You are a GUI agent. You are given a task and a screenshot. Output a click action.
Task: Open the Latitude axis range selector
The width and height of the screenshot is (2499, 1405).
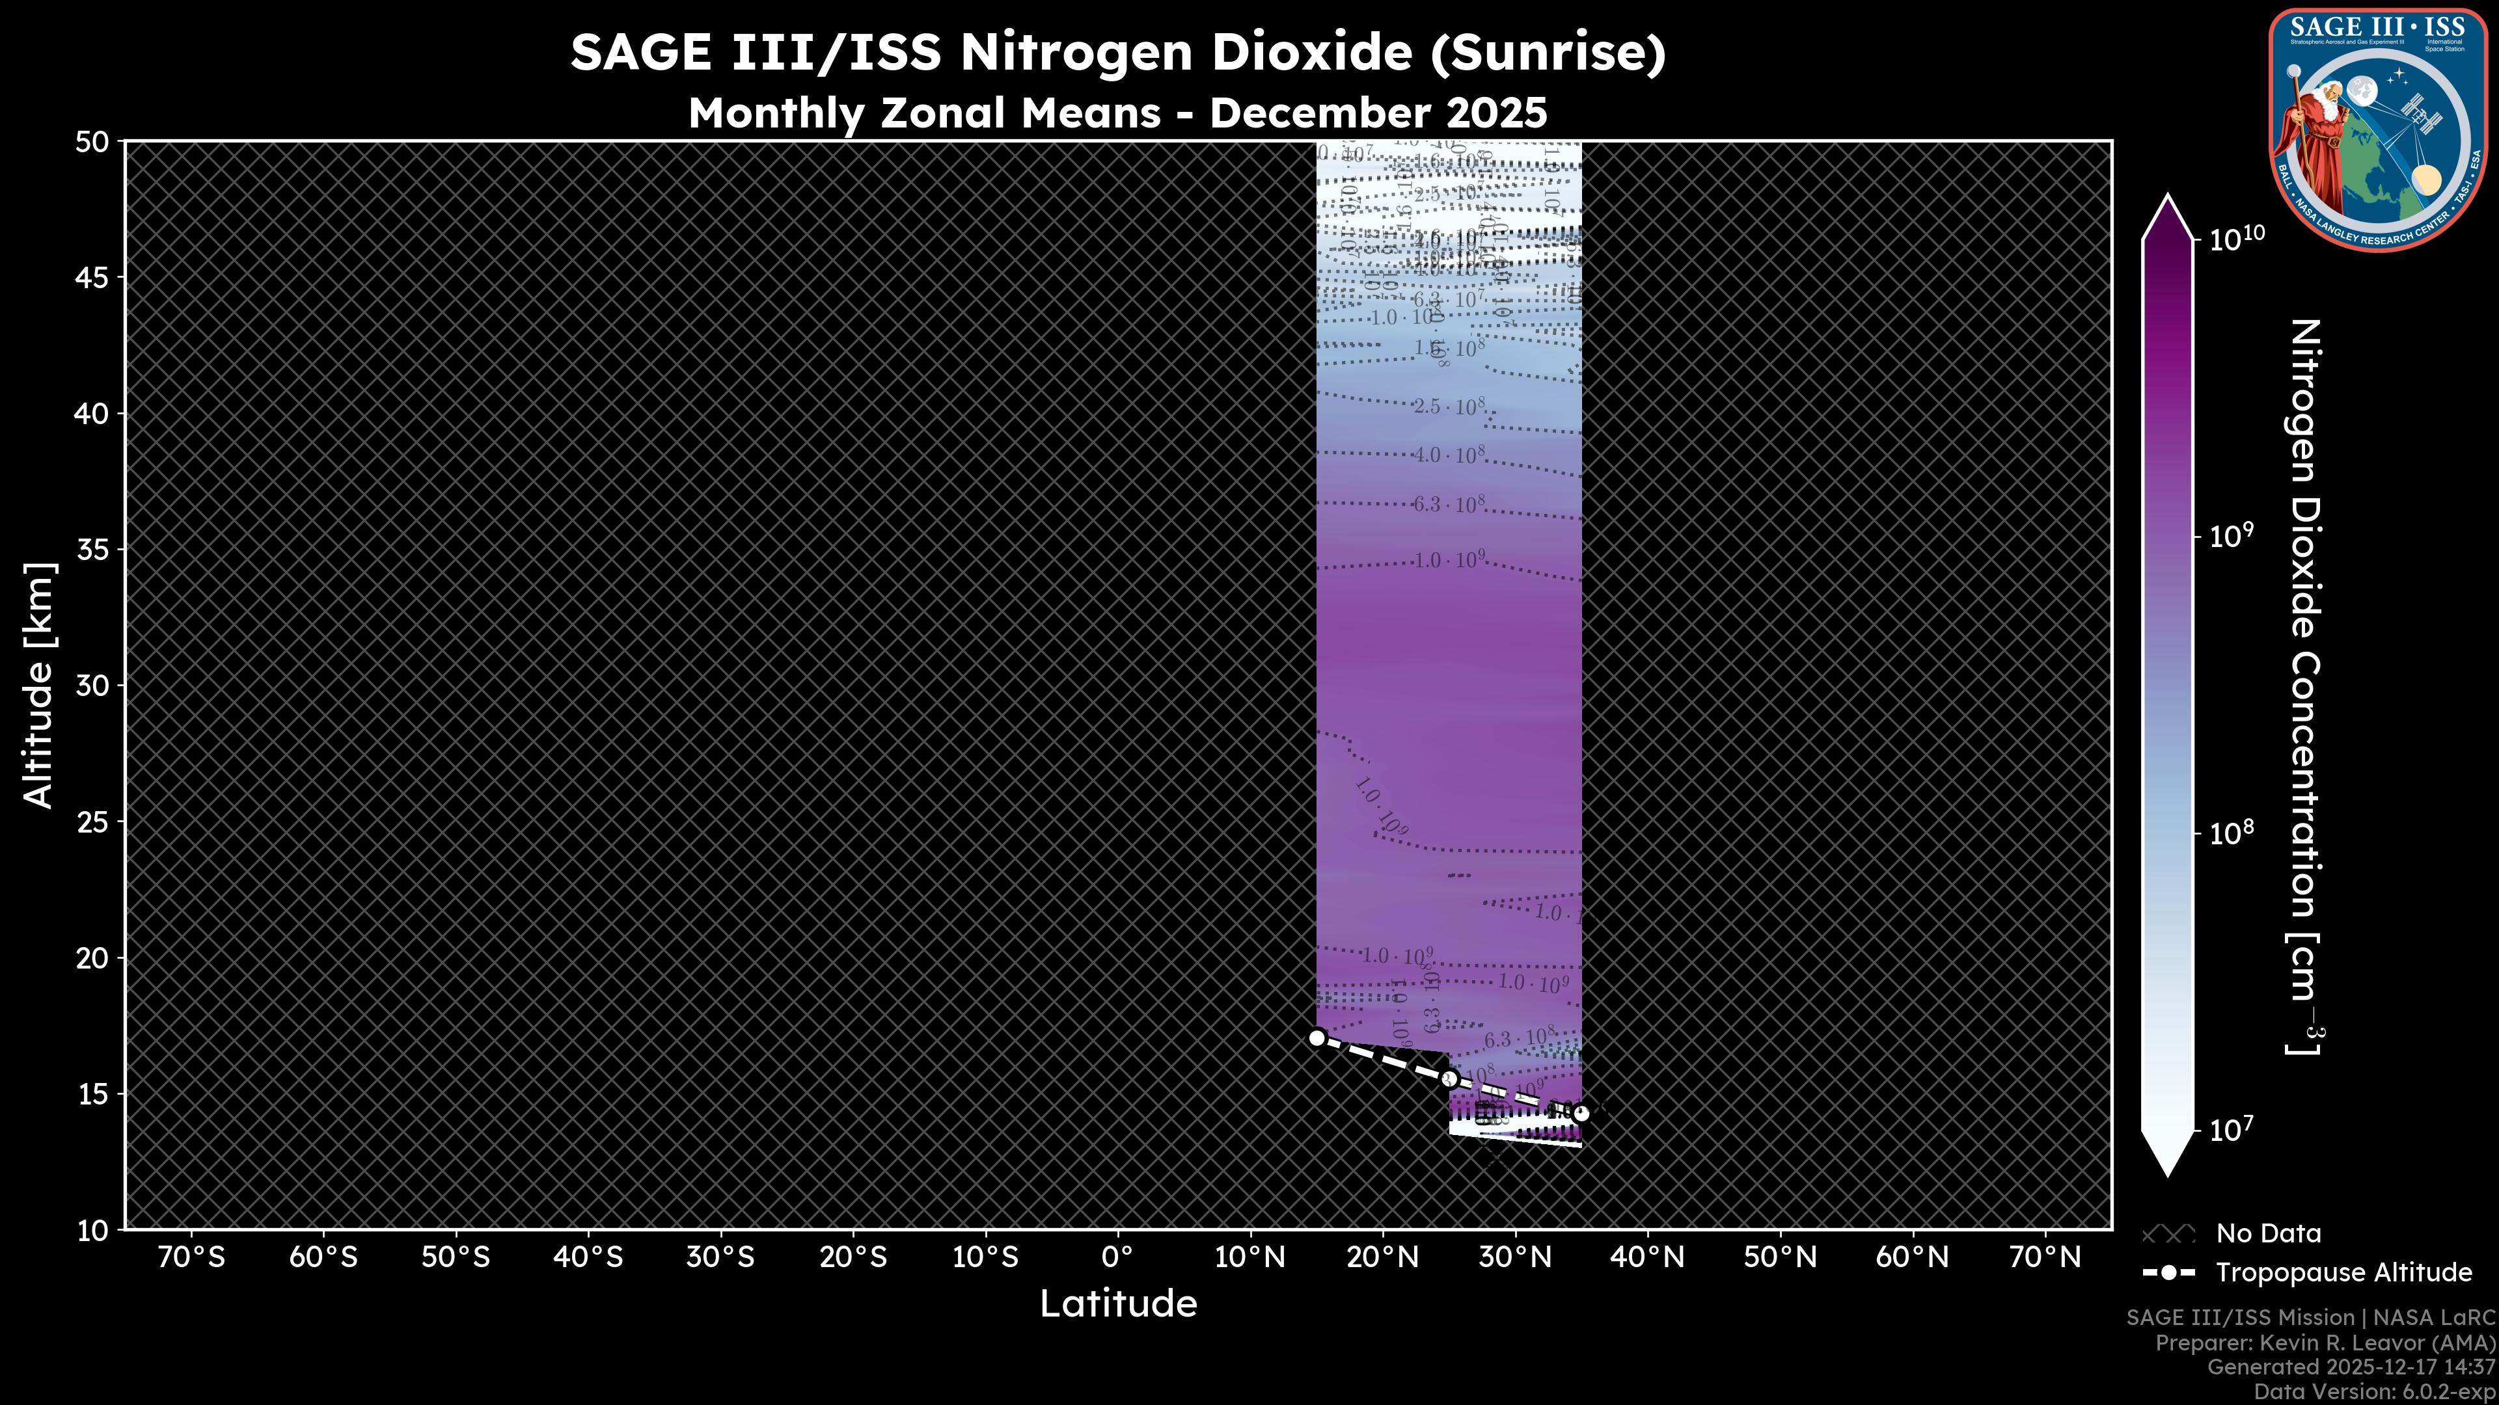(x=1121, y=1305)
